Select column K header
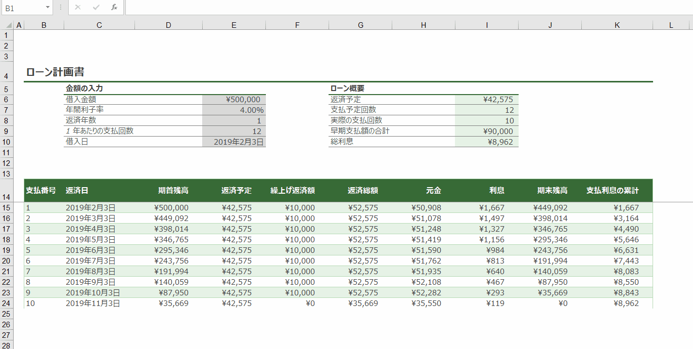693x349 pixels. pos(617,25)
